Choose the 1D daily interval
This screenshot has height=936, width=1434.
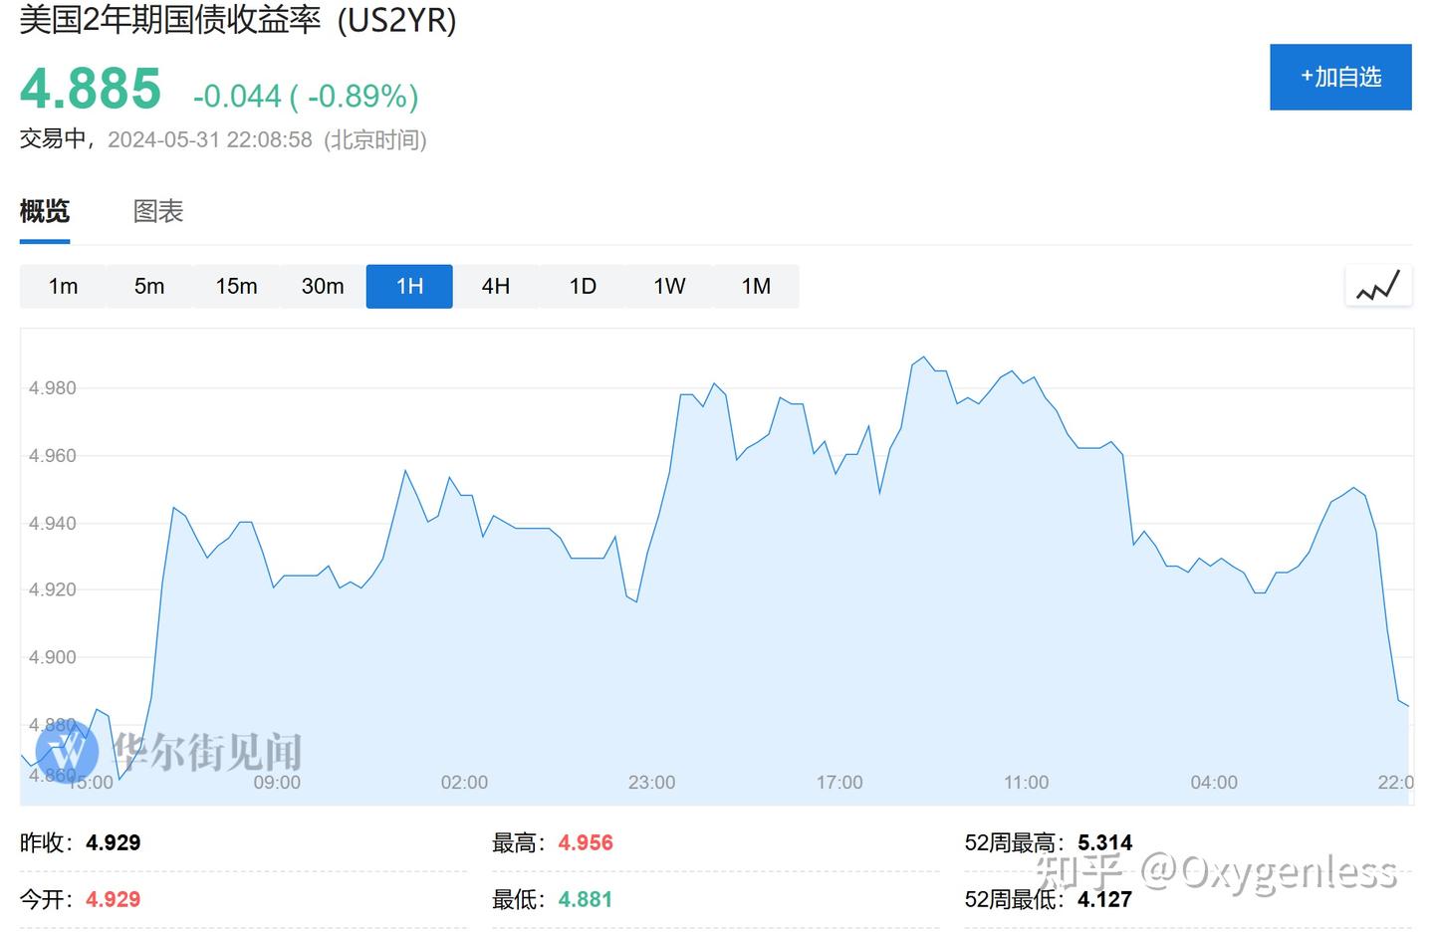(x=583, y=286)
